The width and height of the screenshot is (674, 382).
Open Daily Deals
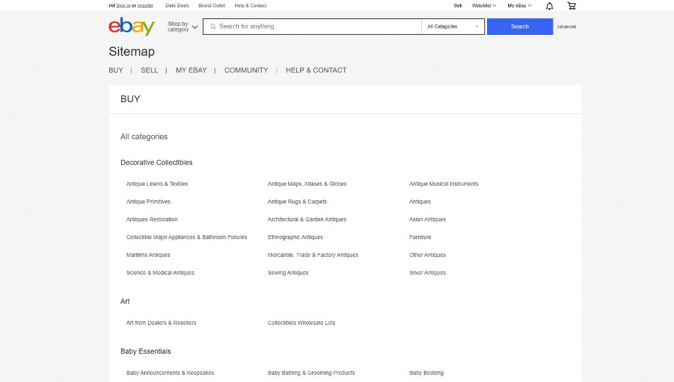click(x=177, y=5)
